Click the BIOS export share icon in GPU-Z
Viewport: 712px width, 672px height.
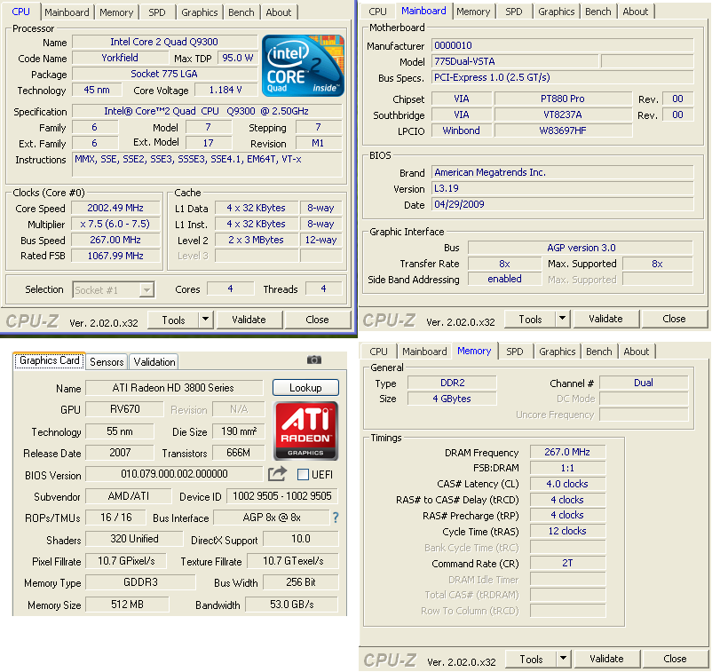tap(277, 473)
